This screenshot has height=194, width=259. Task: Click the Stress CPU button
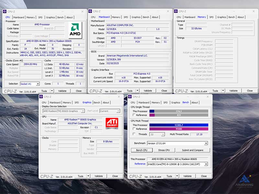[x=164, y=150]
